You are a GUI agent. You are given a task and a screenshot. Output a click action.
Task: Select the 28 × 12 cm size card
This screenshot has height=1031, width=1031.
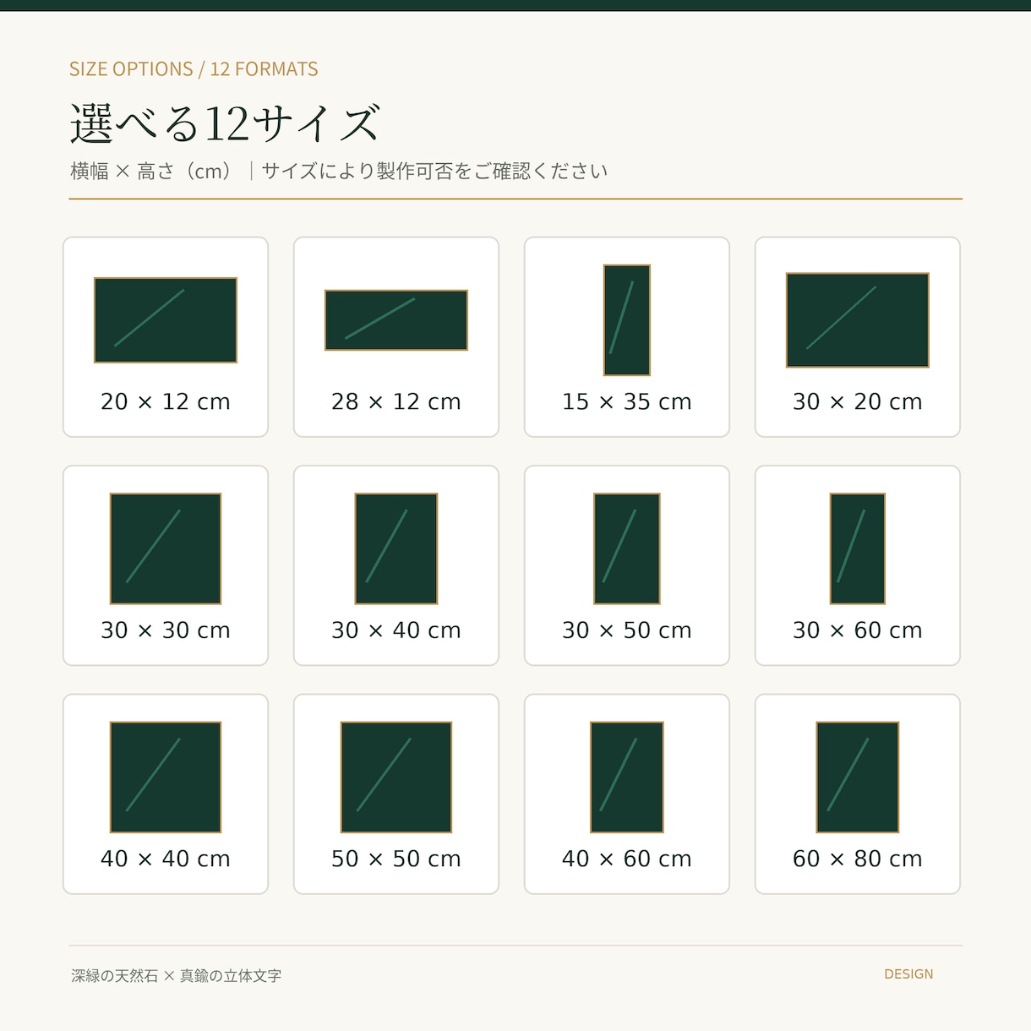tap(396, 337)
